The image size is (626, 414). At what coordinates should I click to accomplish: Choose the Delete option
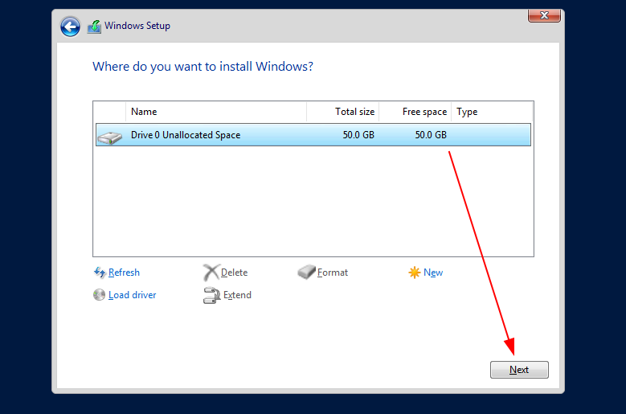235,273
